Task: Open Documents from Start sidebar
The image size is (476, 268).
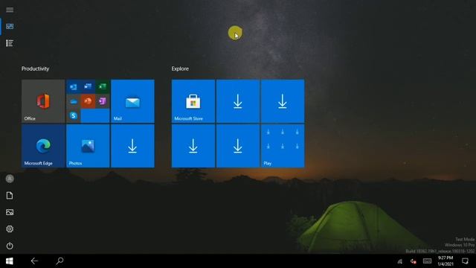Action: [x=10, y=195]
